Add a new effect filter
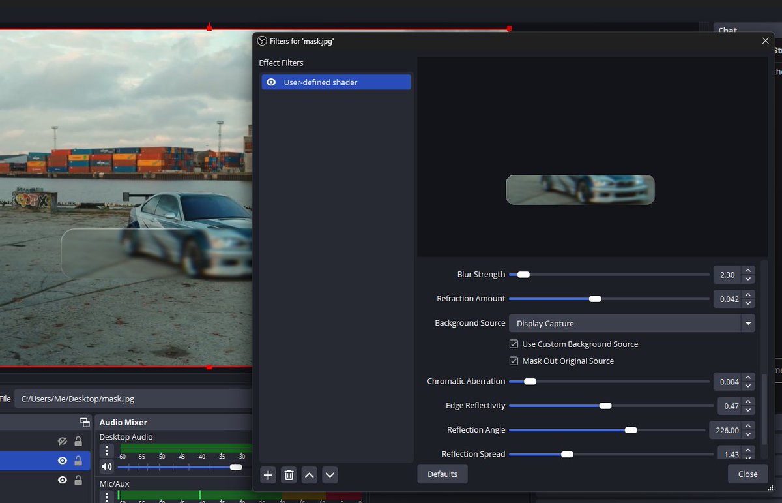Screen dimensions: 782x503 point(268,475)
